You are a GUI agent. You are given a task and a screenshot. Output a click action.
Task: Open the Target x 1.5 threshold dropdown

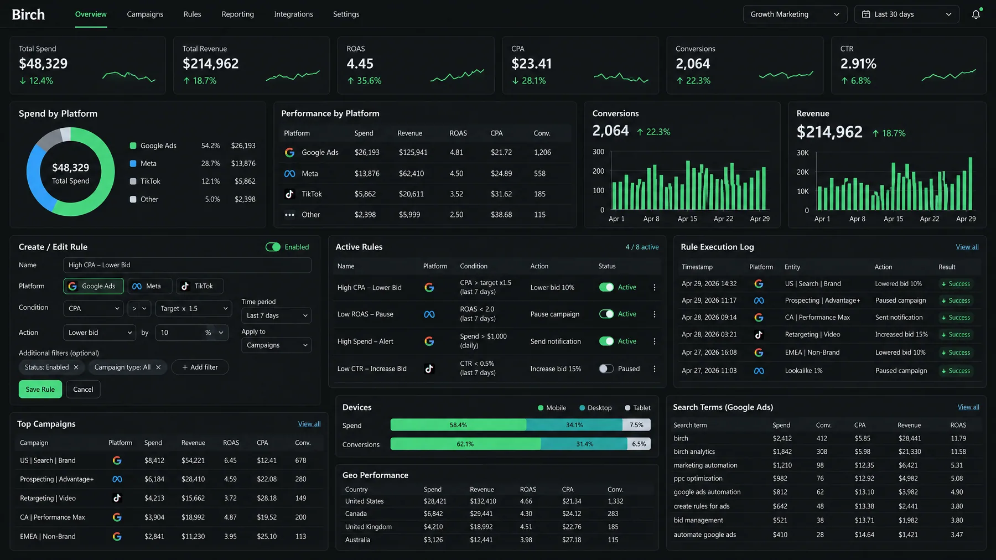tap(194, 309)
